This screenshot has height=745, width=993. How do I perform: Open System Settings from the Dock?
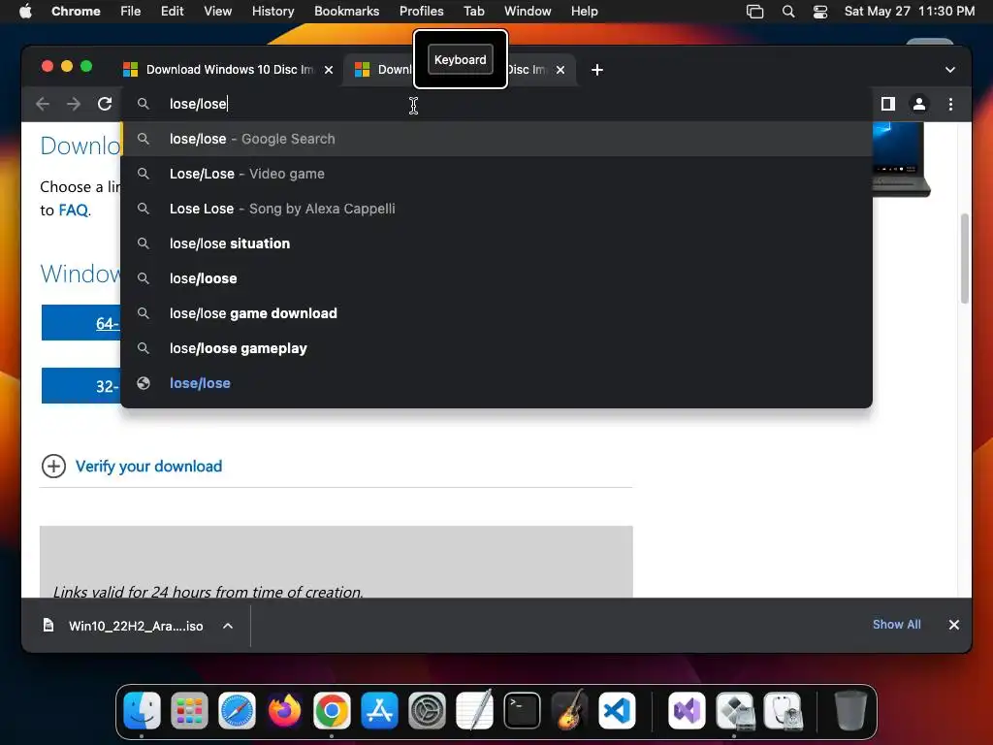(x=427, y=710)
